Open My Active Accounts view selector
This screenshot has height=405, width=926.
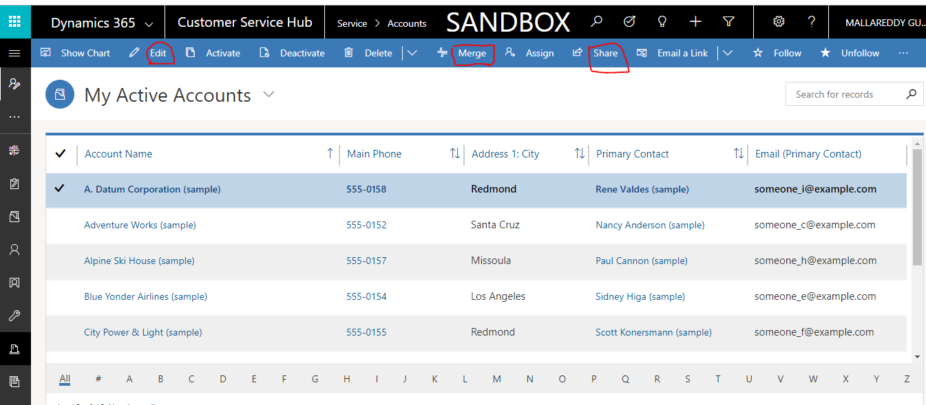(x=269, y=94)
